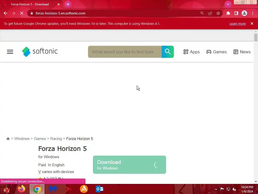Open the Apps section

click(x=191, y=52)
